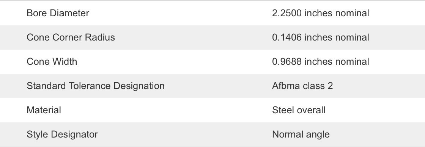Select the Cone Corner Radius label

(71, 37)
